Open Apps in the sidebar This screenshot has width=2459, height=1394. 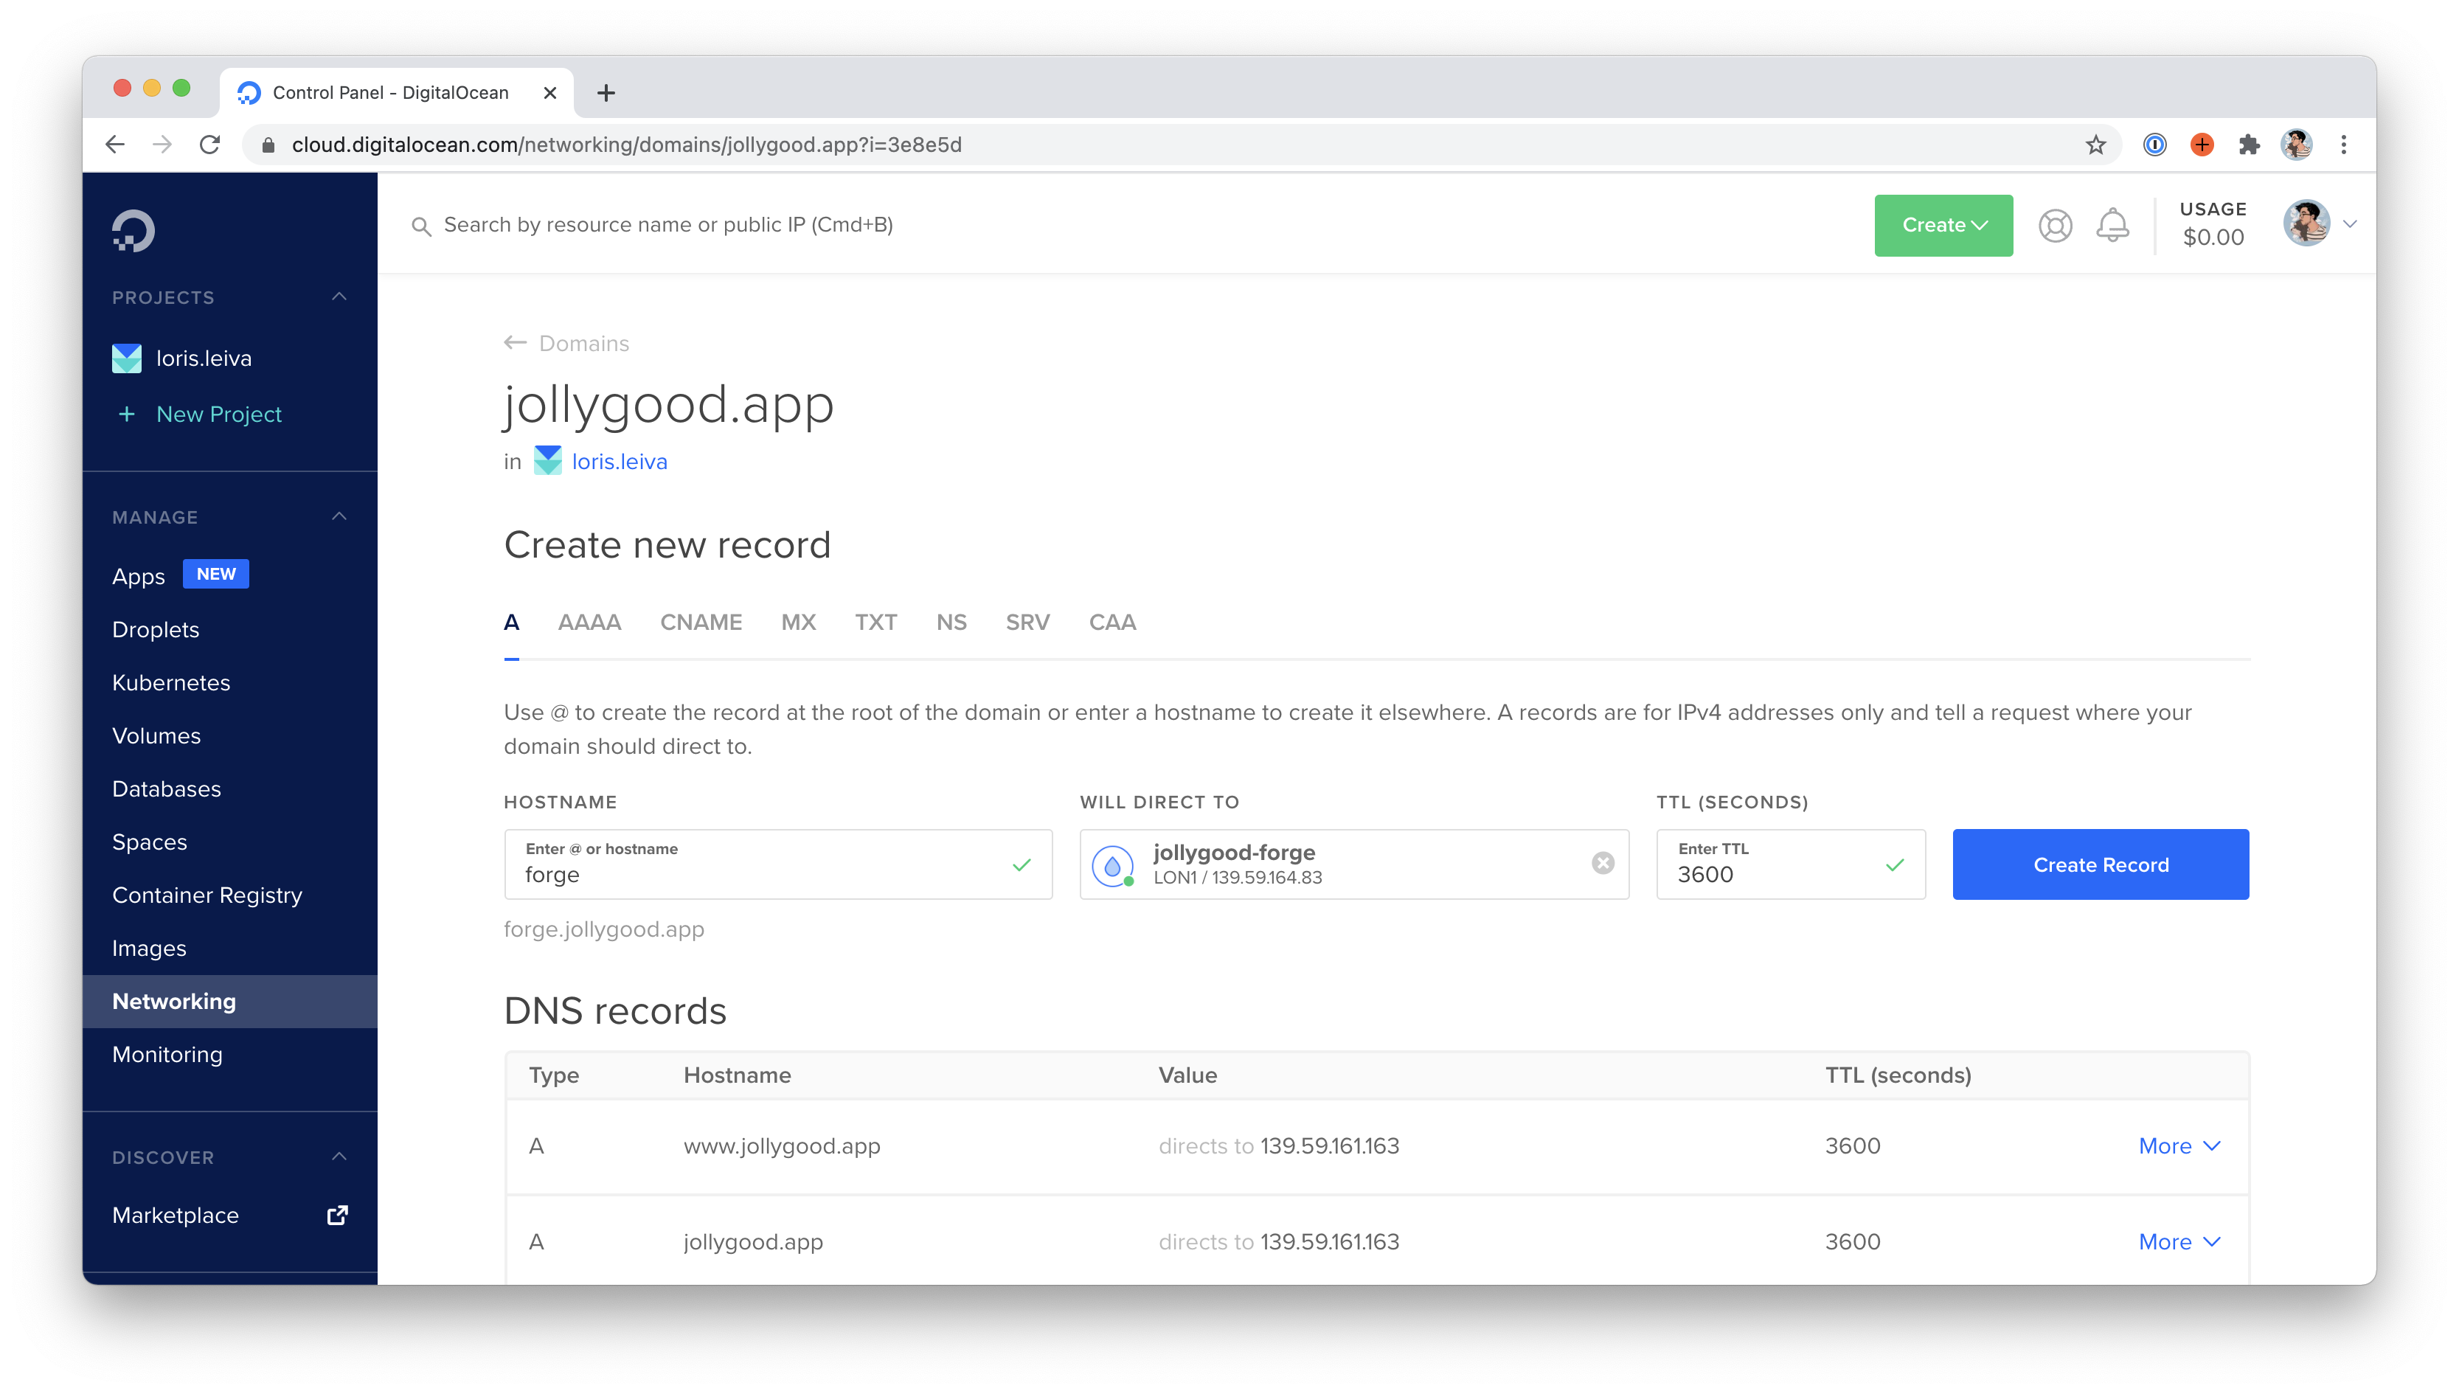pos(138,576)
